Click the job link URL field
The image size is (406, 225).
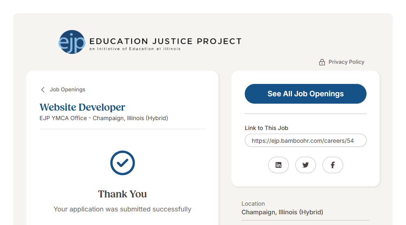[305, 140]
